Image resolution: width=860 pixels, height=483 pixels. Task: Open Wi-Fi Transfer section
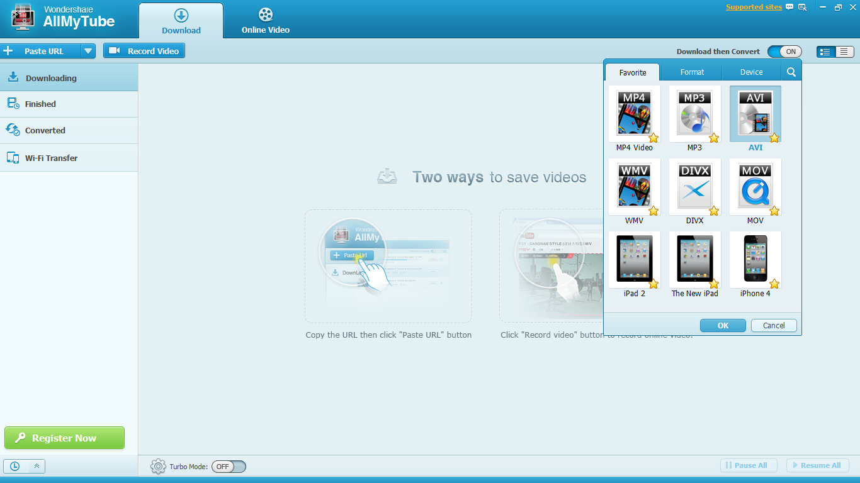[69, 158]
